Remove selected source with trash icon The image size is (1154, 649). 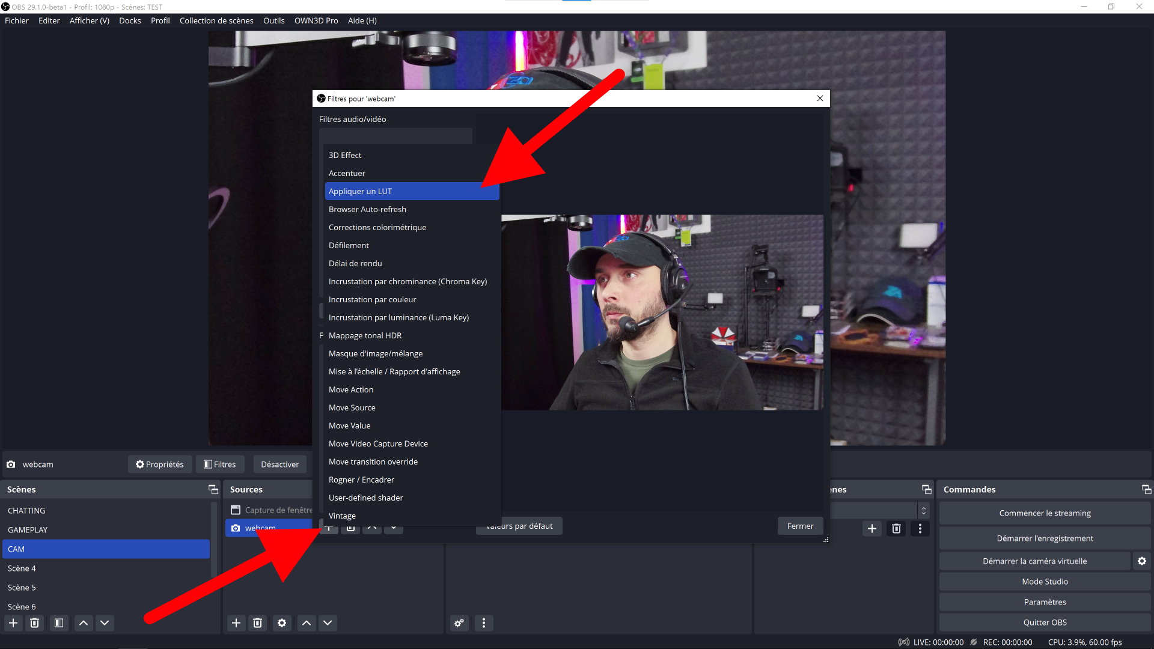[258, 623]
